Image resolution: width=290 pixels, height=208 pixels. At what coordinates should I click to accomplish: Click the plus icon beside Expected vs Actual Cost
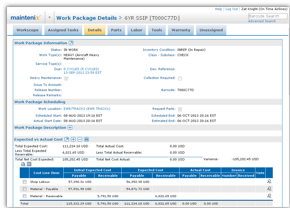(73, 139)
